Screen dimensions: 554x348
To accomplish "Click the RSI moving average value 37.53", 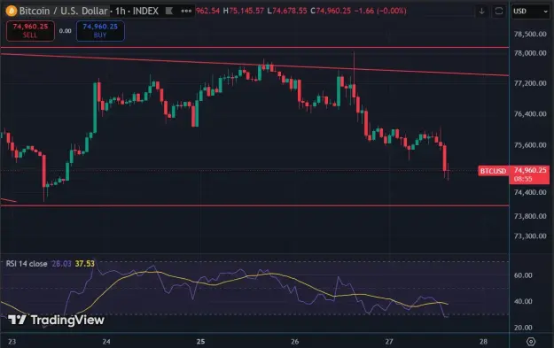I will (85, 264).
